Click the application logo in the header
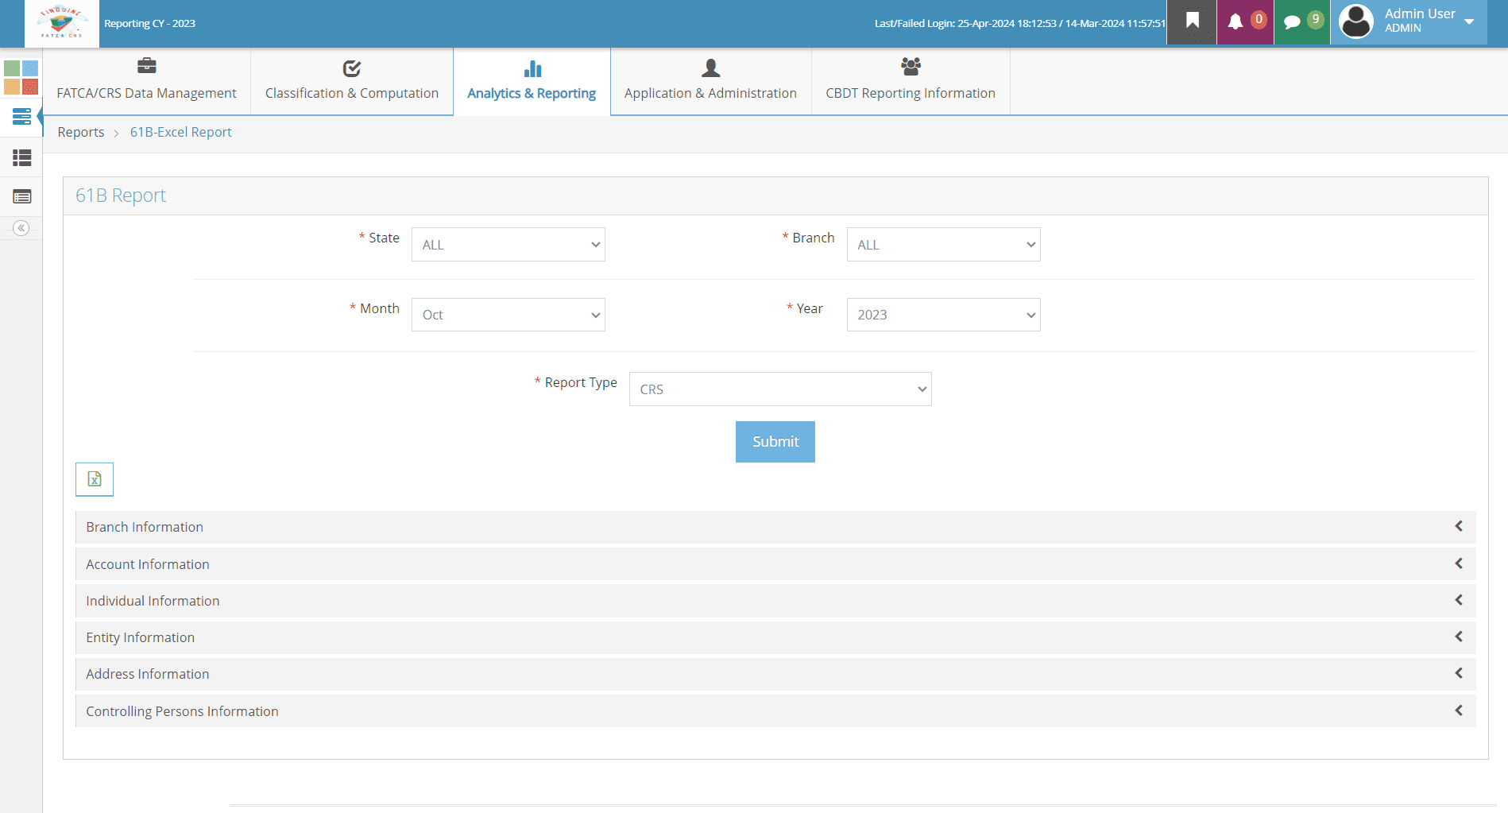 click(62, 23)
